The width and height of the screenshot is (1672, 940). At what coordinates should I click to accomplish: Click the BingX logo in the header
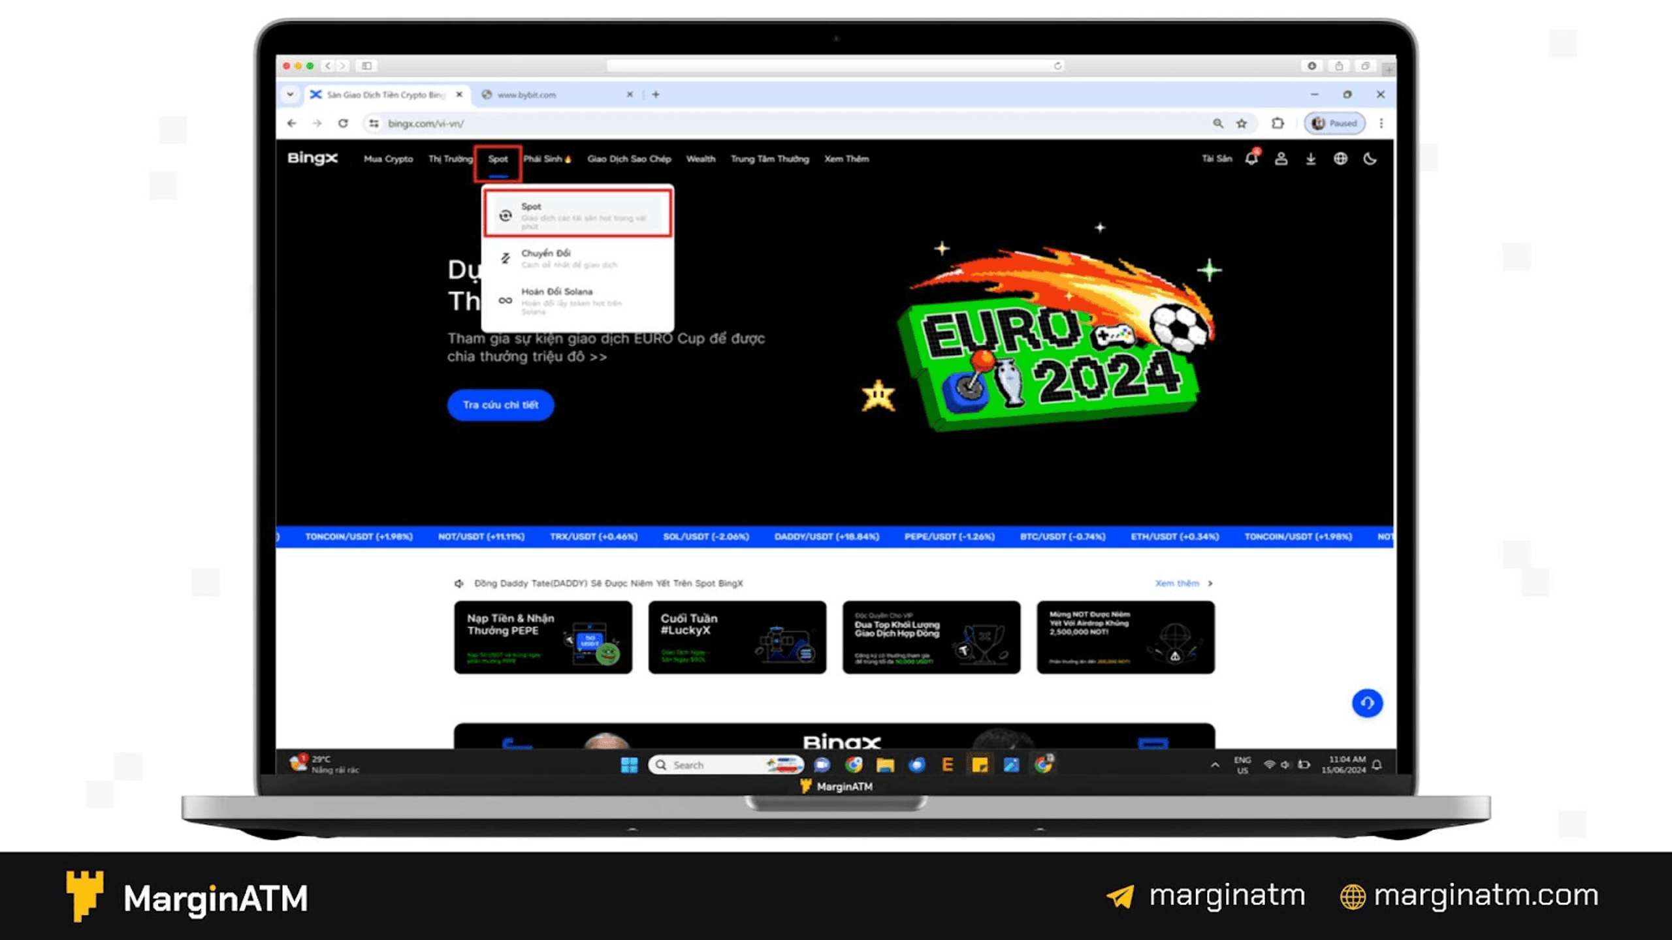(x=312, y=158)
